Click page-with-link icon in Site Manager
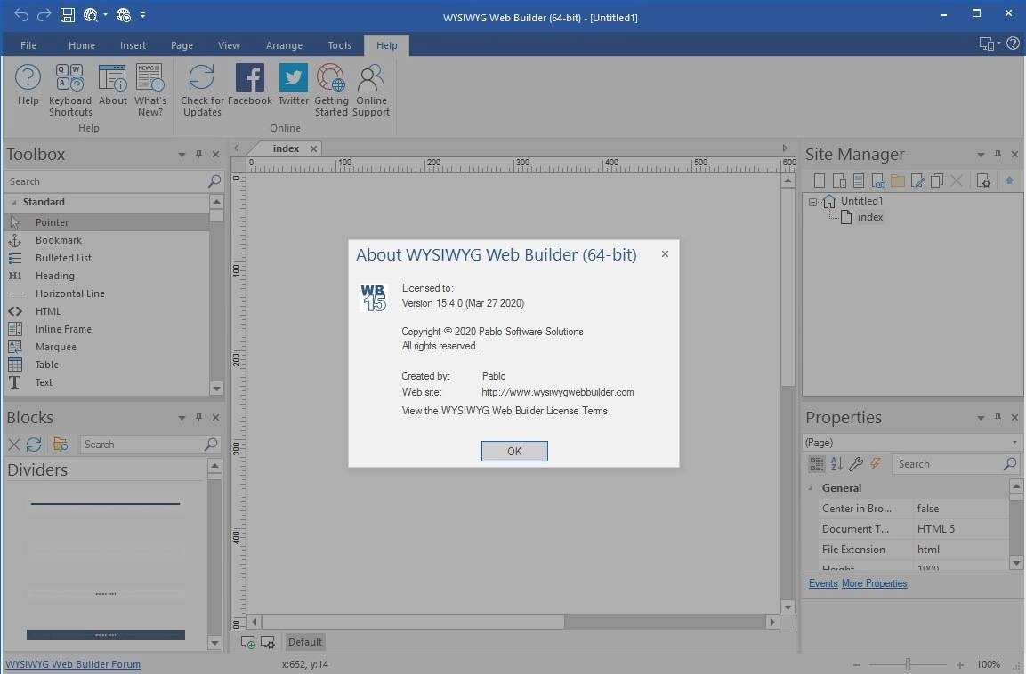The image size is (1026, 674). point(878,181)
